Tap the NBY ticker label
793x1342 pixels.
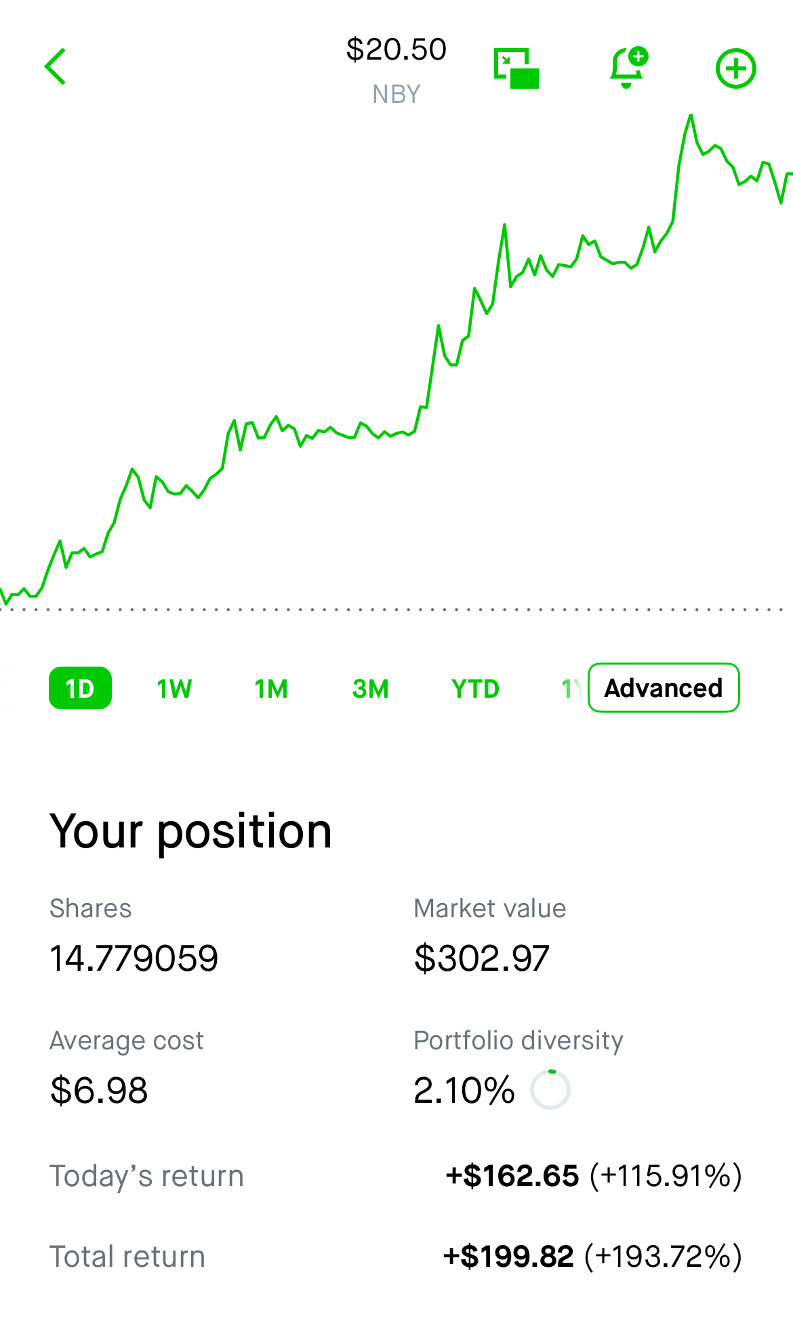[x=396, y=94]
